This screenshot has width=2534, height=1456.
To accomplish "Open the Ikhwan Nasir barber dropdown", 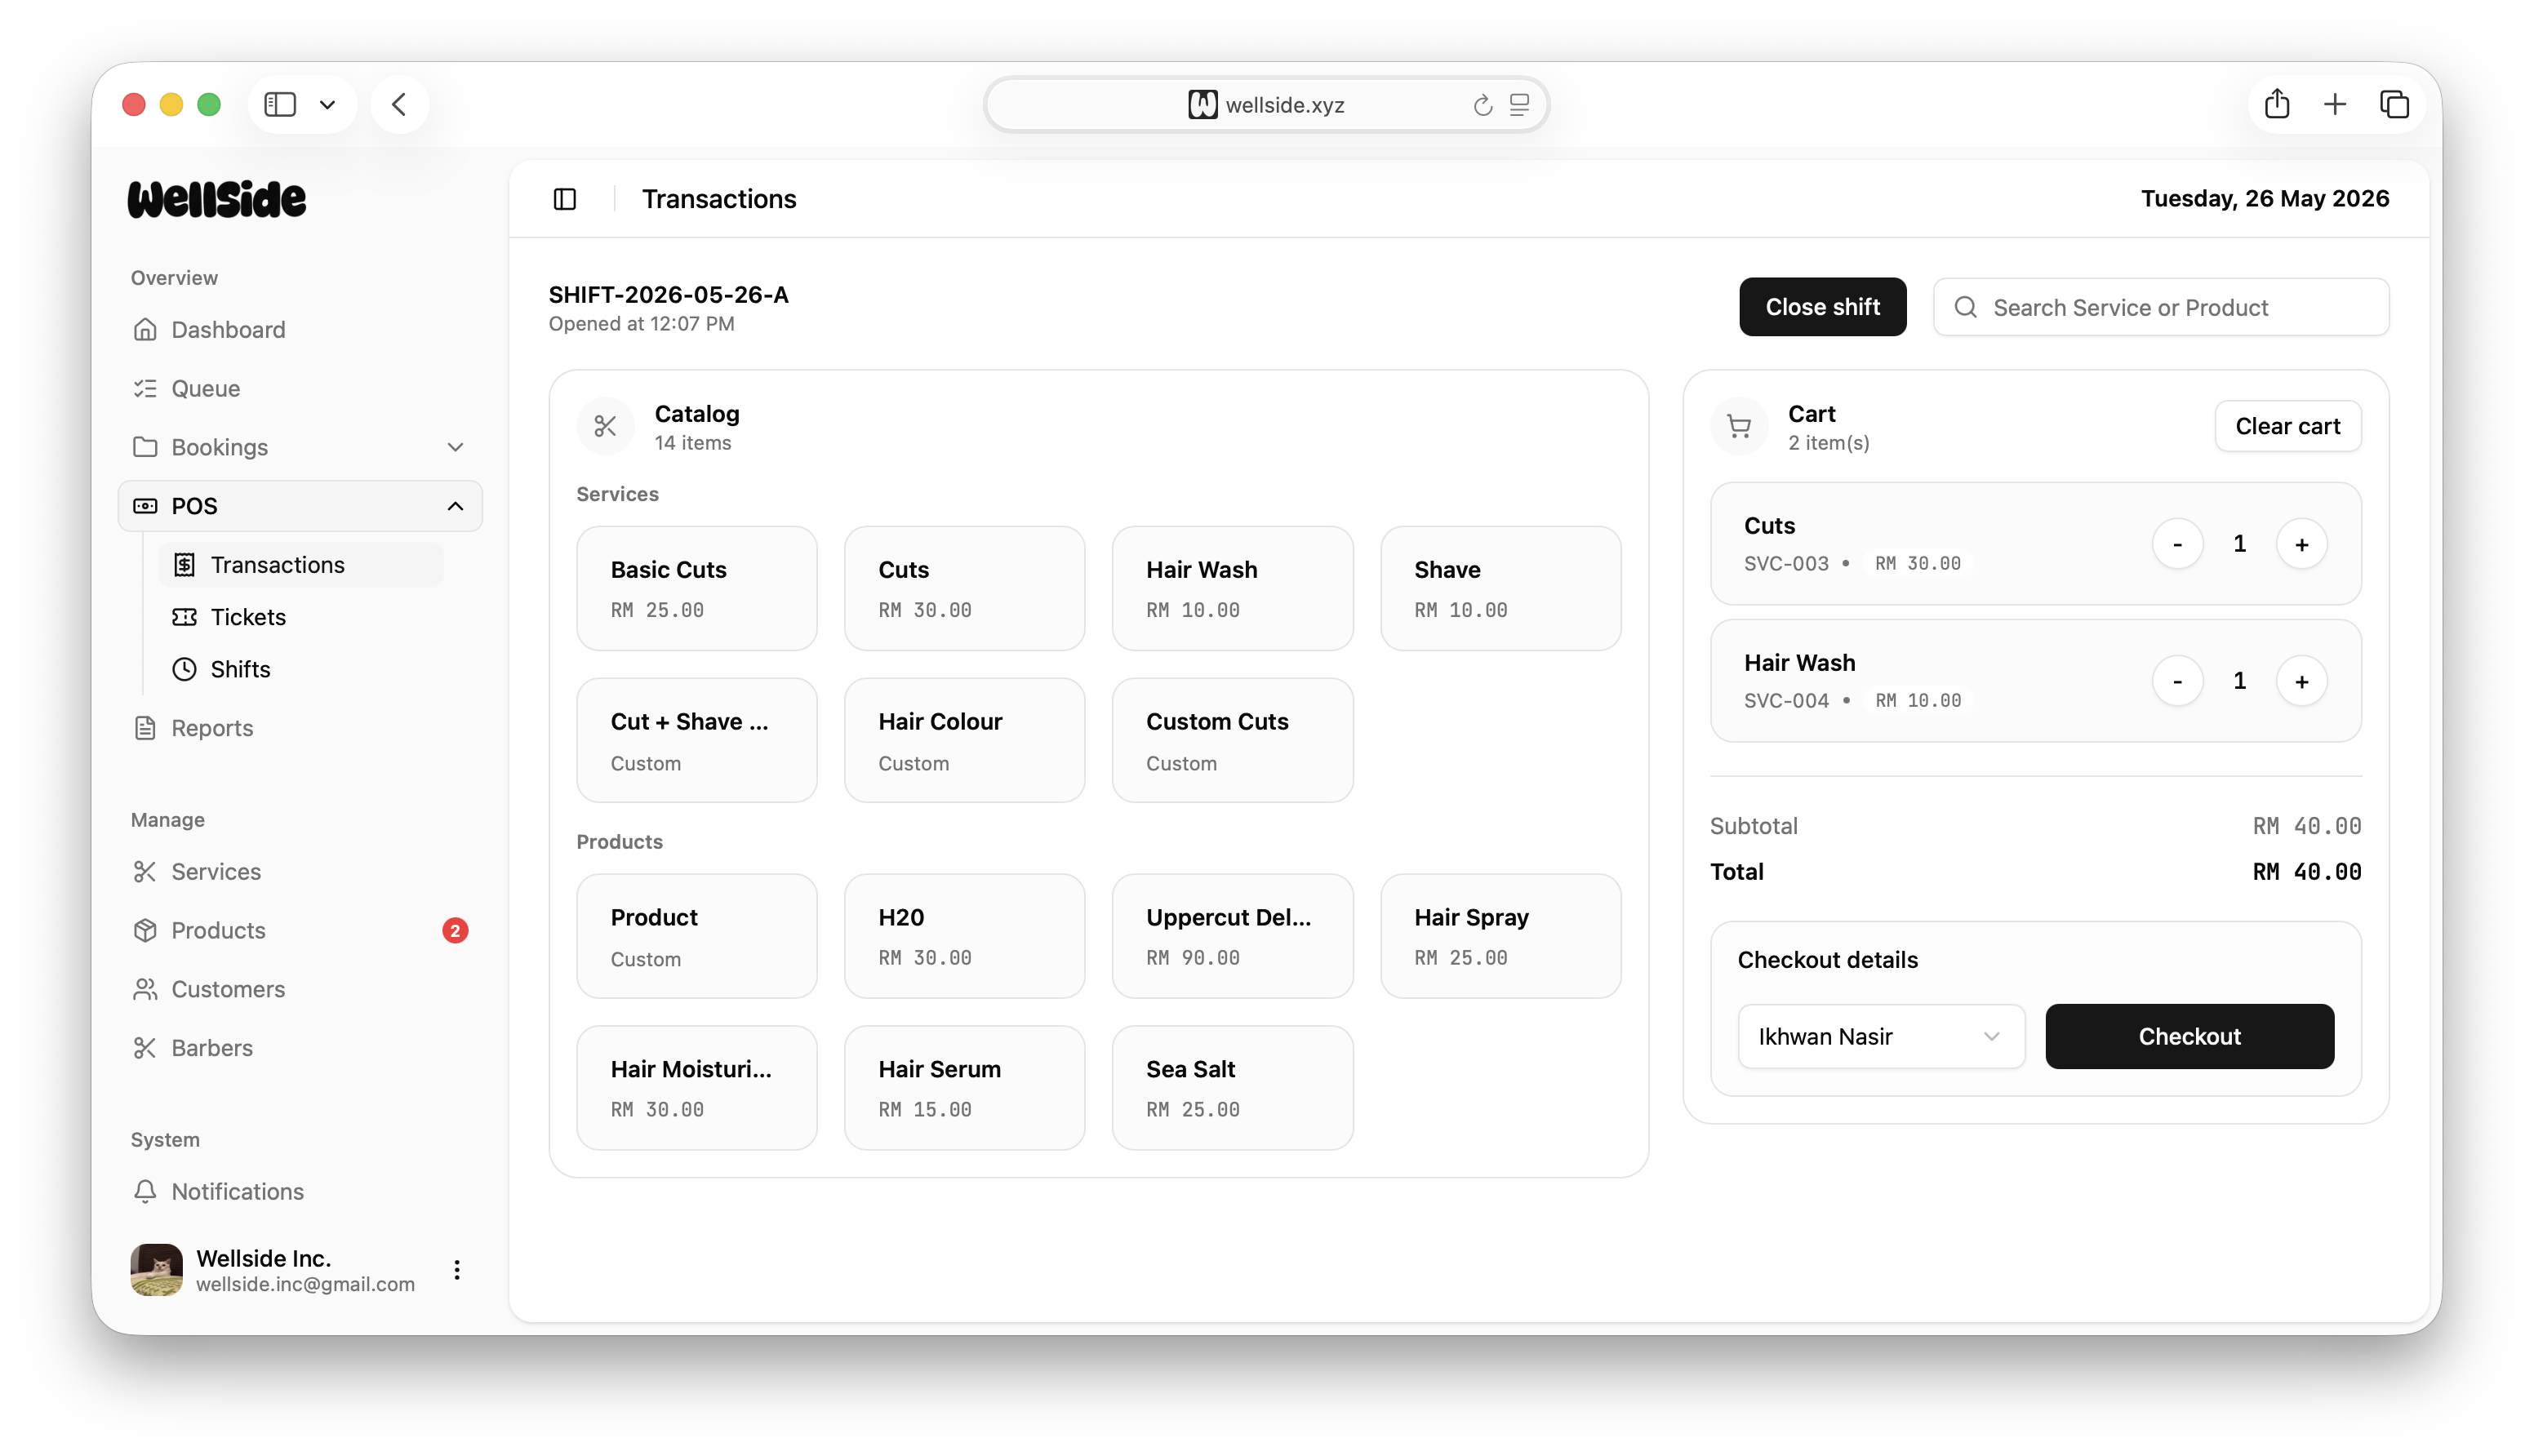I will click(x=1881, y=1036).
